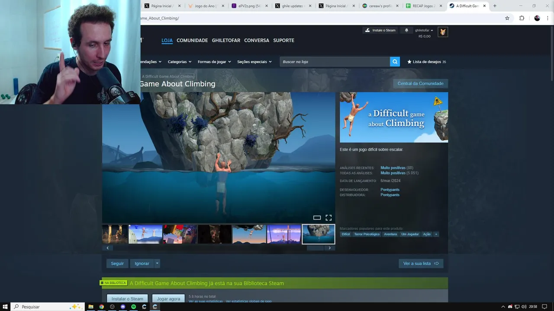Image resolution: width=554 pixels, height=311 pixels.
Task: Close the ePV2z.png tab
Action: (x=267, y=6)
